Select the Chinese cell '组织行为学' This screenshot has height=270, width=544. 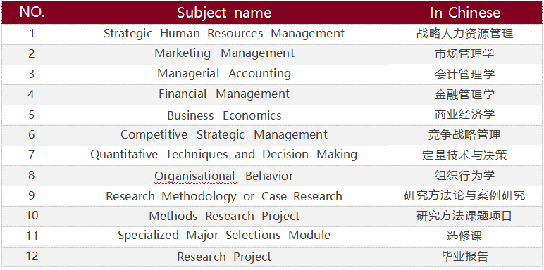[465, 176]
